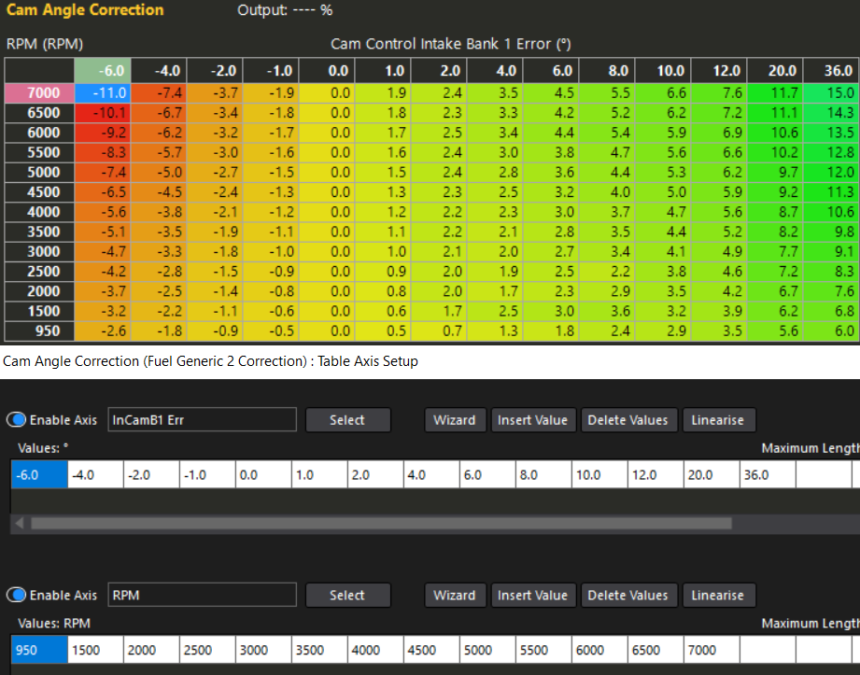Select the -6.0 value in cam axis values
The height and width of the screenshot is (675, 860).
pyautogui.click(x=39, y=474)
